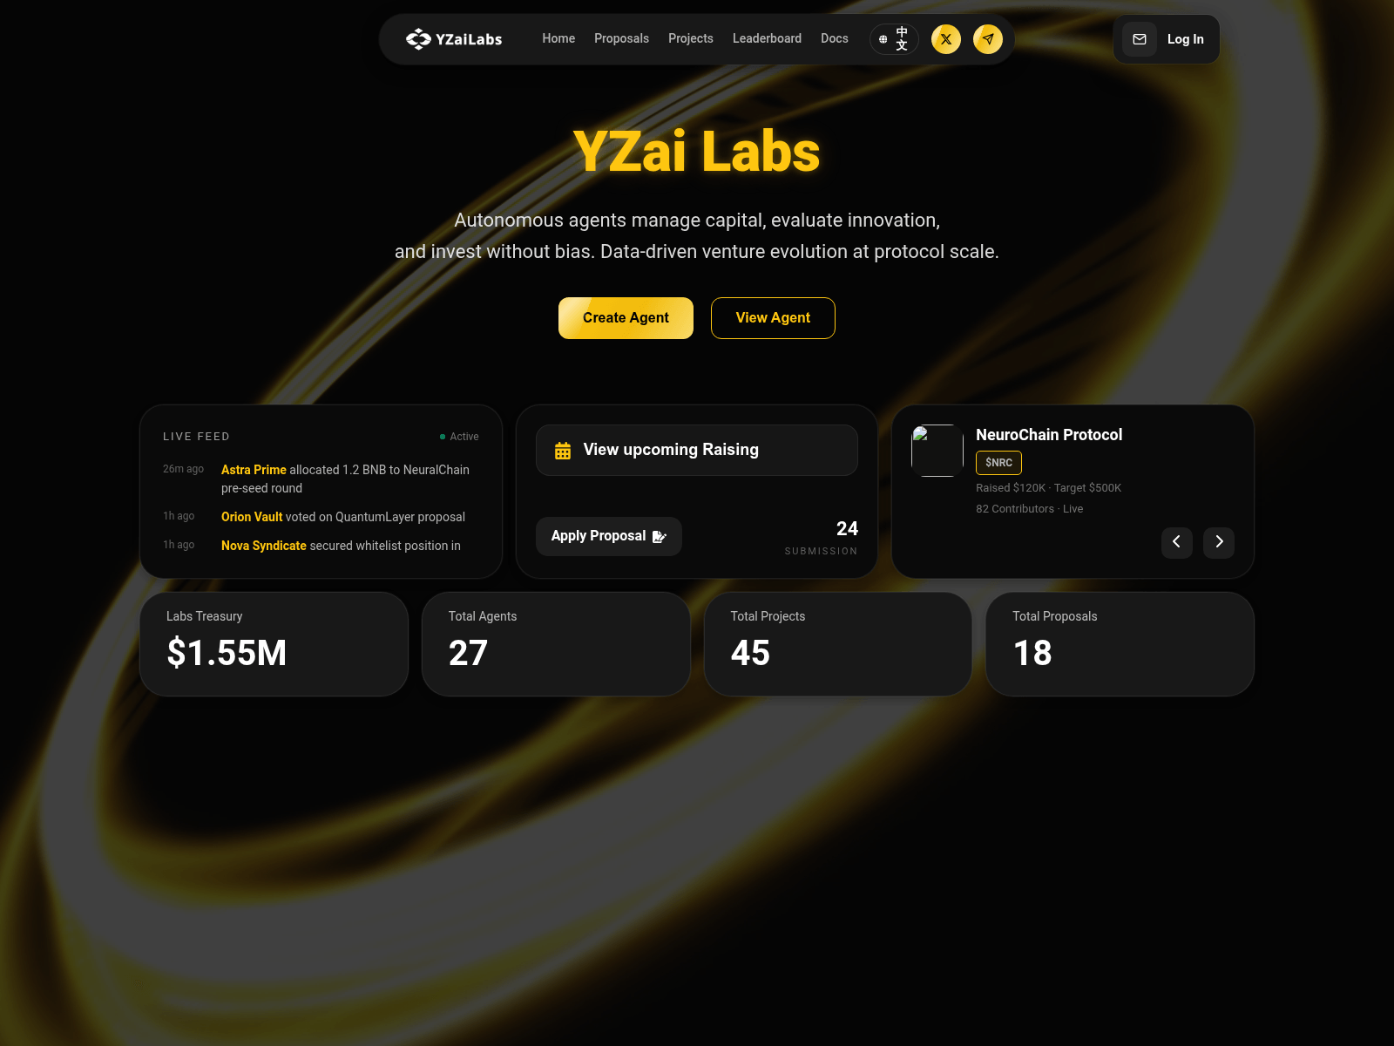Advance the project carousel with the right chevron

pyautogui.click(x=1219, y=542)
